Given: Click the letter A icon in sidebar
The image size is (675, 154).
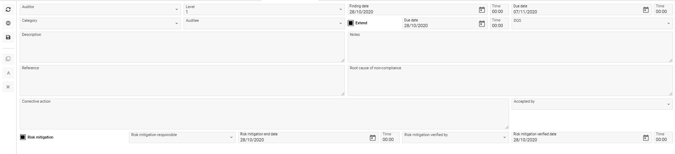Looking at the screenshot, I should (x=8, y=73).
